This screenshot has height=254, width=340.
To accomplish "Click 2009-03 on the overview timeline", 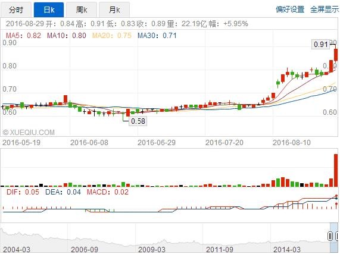I will pyautogui.click(x=152, y=249).
